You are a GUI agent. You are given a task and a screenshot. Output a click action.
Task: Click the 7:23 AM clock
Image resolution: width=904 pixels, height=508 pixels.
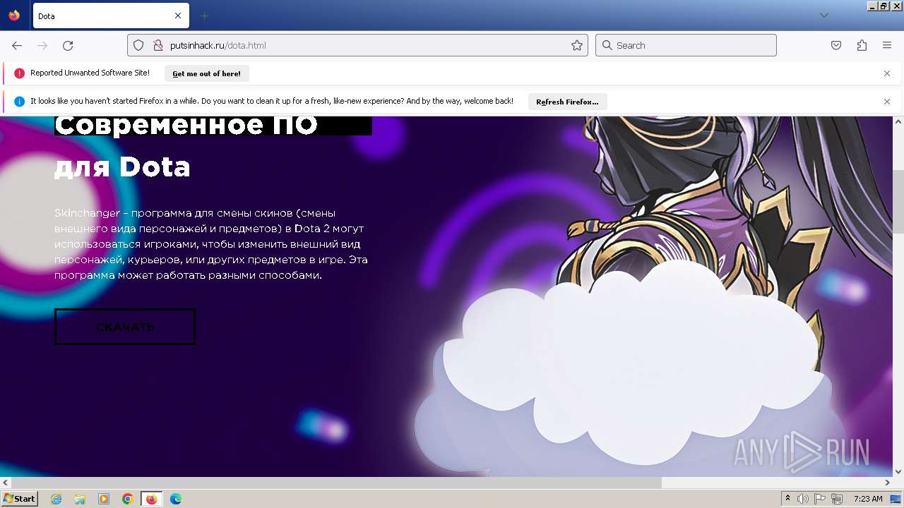coord(868,499)
